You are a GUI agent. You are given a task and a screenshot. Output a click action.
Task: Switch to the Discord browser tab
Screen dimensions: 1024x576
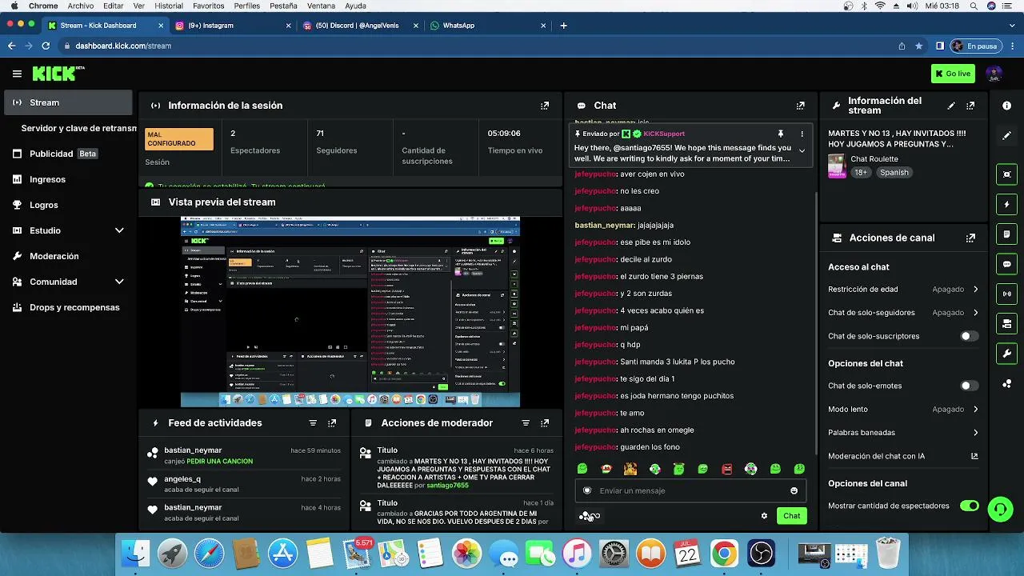(x=361, y=26)
